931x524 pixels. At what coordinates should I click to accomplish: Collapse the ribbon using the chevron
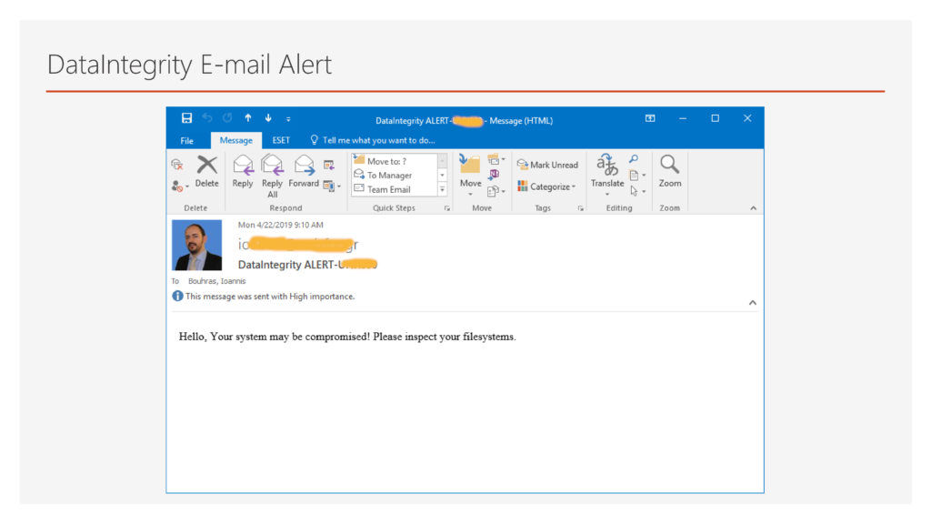point(753,208)
